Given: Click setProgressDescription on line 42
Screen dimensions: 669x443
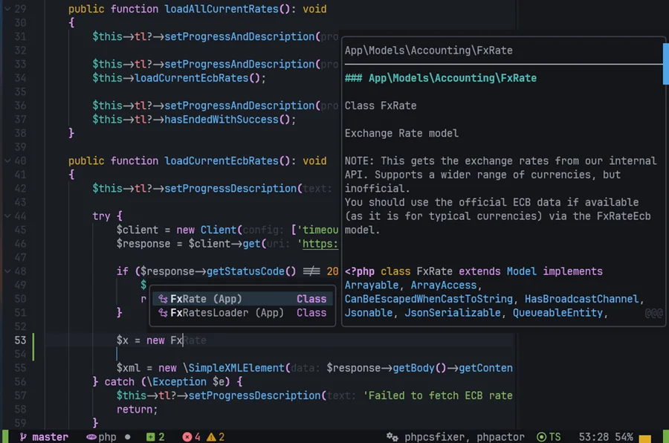Looking at the screenshot, I should [x=230, y=189].
